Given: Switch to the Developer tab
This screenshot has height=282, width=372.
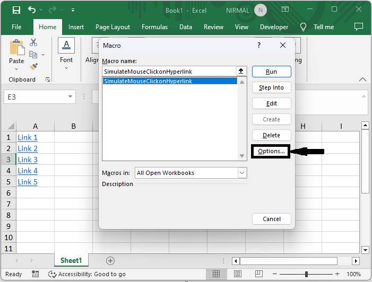Looking at the screenshot, I should [274, 27].
